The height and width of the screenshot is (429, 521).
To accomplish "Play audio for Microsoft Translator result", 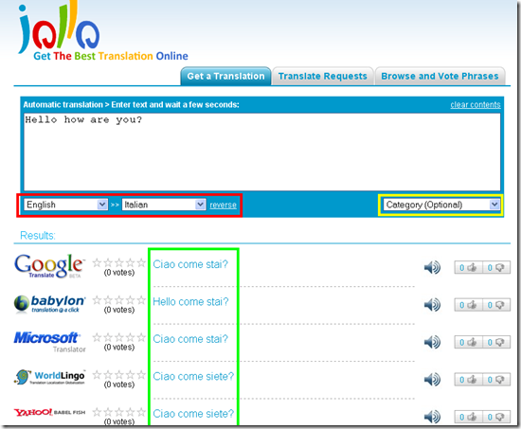I will [x=432, y=342].
